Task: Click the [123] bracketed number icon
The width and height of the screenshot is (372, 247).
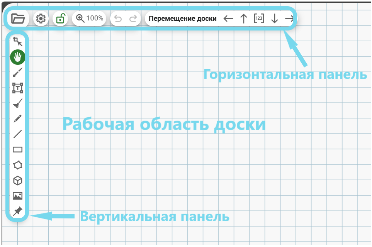Action: [x=259, y=18]
